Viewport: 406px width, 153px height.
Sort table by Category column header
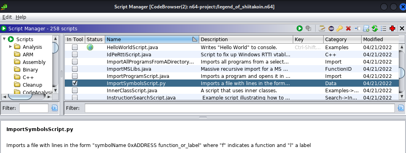[342, 39]
